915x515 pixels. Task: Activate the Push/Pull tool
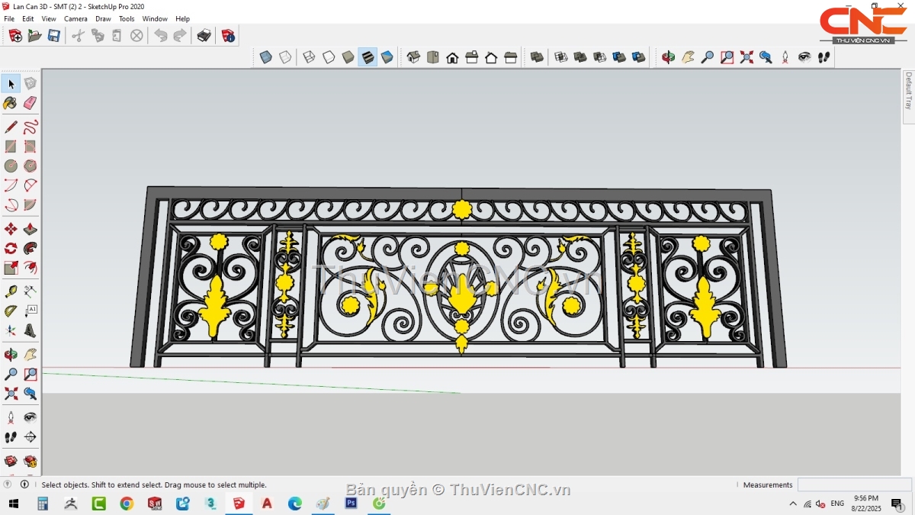pyautogui.click(x=30, y=230)
